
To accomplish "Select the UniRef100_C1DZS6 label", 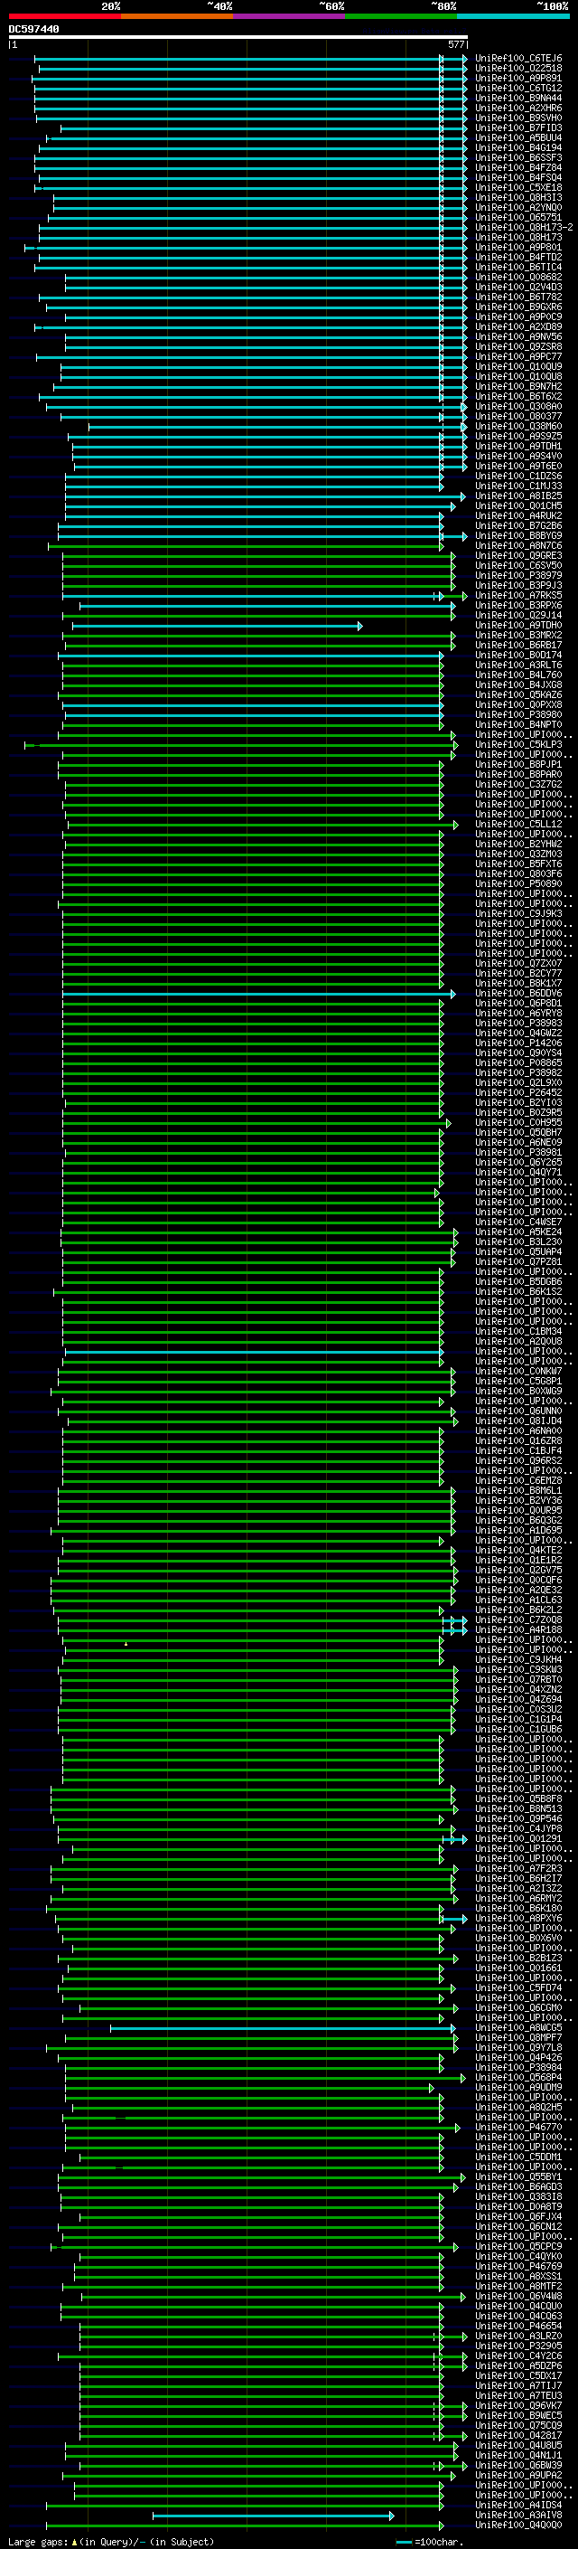I will click(517, 476).
